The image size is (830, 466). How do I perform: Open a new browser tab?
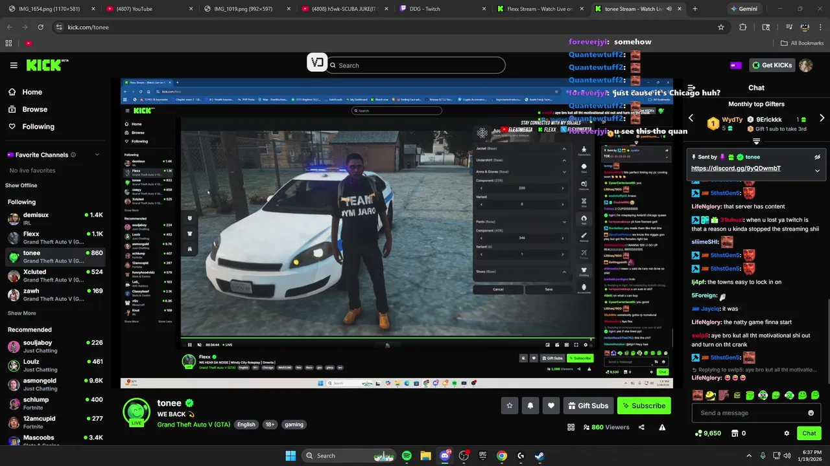[x=694, y=9]
